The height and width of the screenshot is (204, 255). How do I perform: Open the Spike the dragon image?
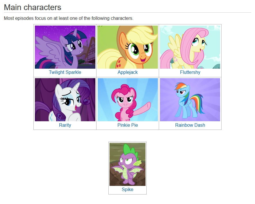point(127,164)
